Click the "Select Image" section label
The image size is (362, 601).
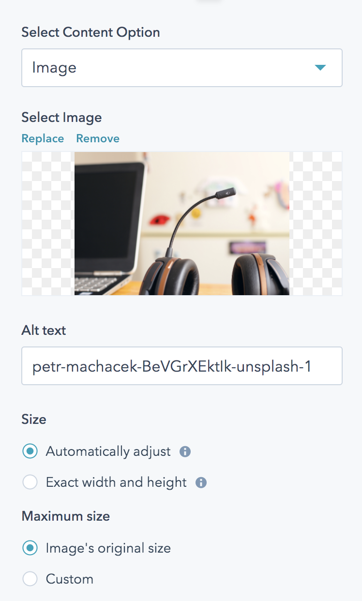pyautogui.click(x=62, y=118)
